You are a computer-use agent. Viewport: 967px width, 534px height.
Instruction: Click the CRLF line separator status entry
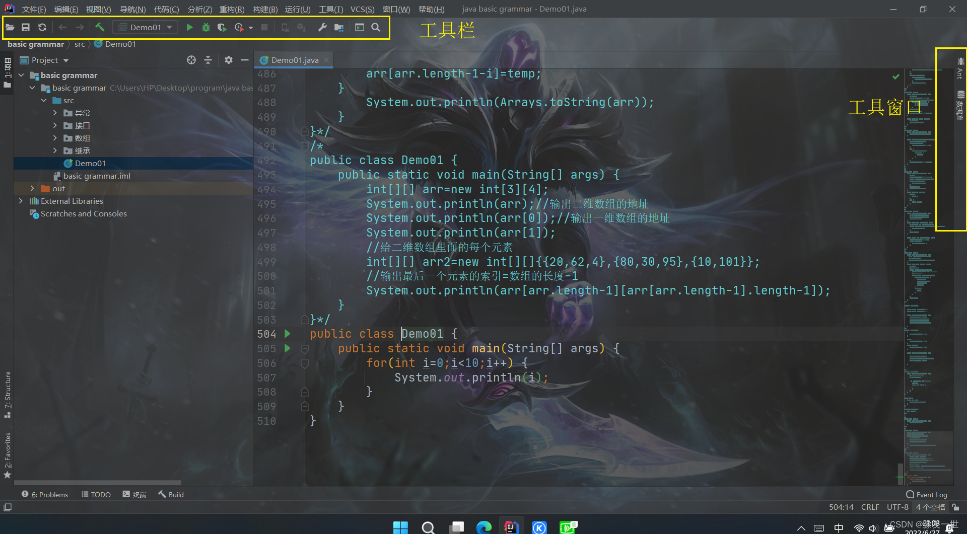coord(870,507)
